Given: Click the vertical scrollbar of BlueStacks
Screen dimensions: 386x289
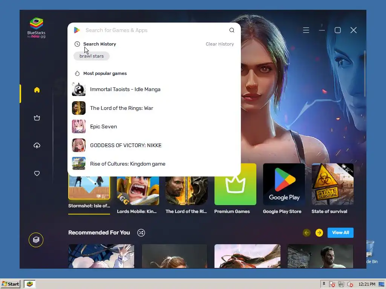Looking at the screenshot, I should (365, 74).
